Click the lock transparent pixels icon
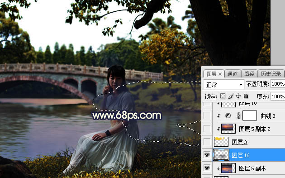This screenshot has height=178, width=285. (x=223, y=96)
